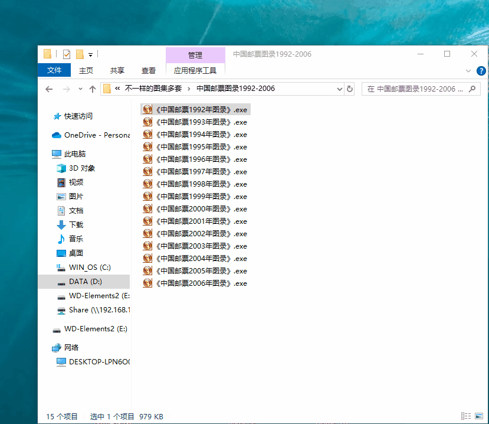
Task: Go back with the back arrow
Action: (x=49, y=89)
